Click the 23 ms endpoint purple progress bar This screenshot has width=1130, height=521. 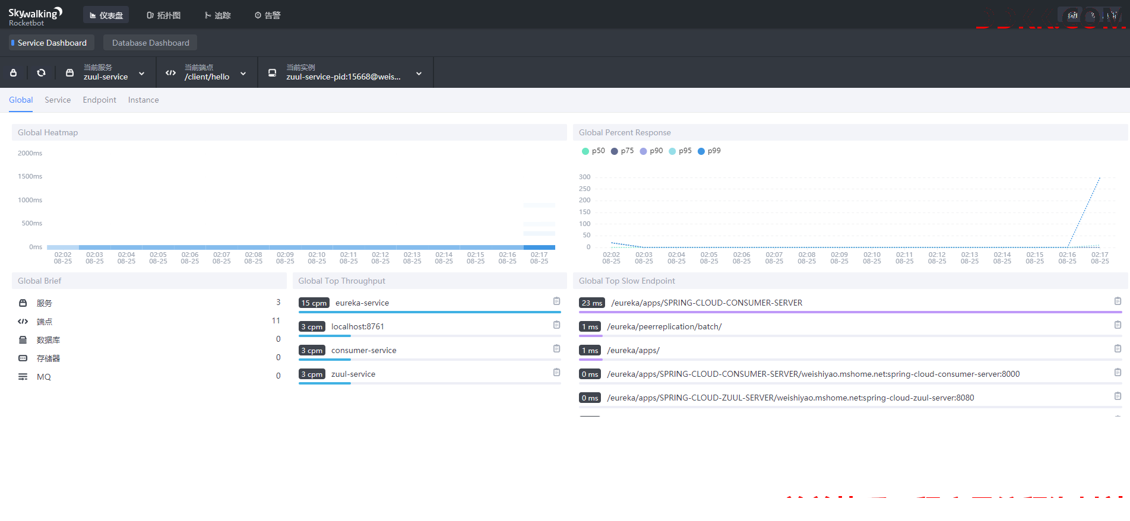coord(850,312)
